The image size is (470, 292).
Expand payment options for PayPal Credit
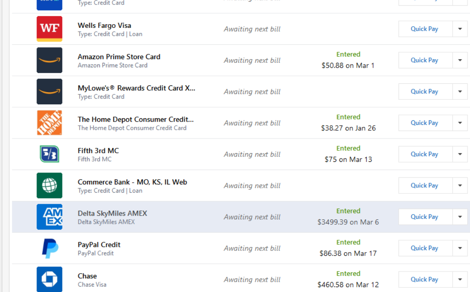coord(460,248)
